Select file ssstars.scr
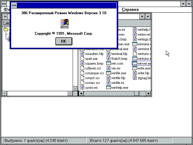The width and height of the screenshot is (193, 145). 90,83
